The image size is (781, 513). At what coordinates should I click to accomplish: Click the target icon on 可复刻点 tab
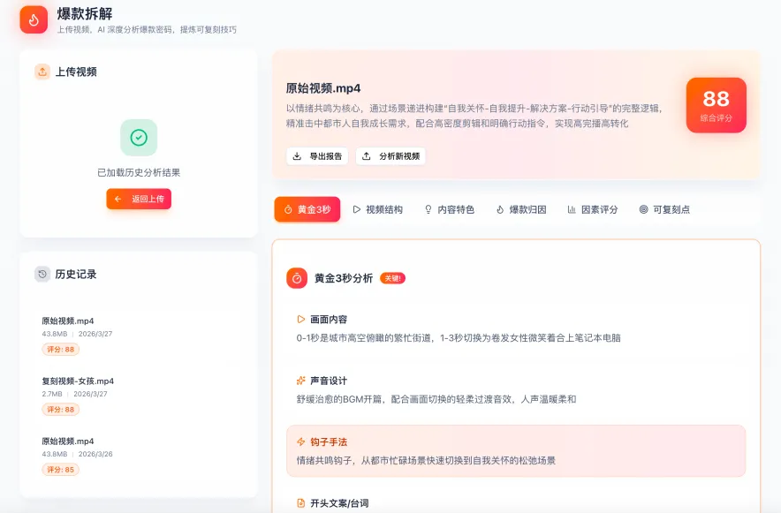643,210
